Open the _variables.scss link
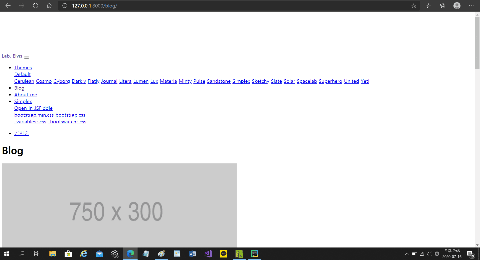 [30, 122]
